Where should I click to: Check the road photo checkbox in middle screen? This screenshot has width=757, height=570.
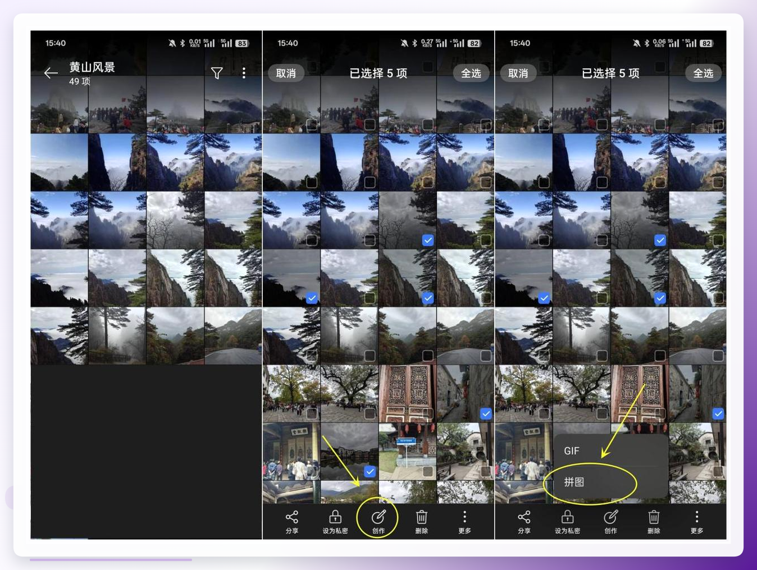tap(486, 355)
